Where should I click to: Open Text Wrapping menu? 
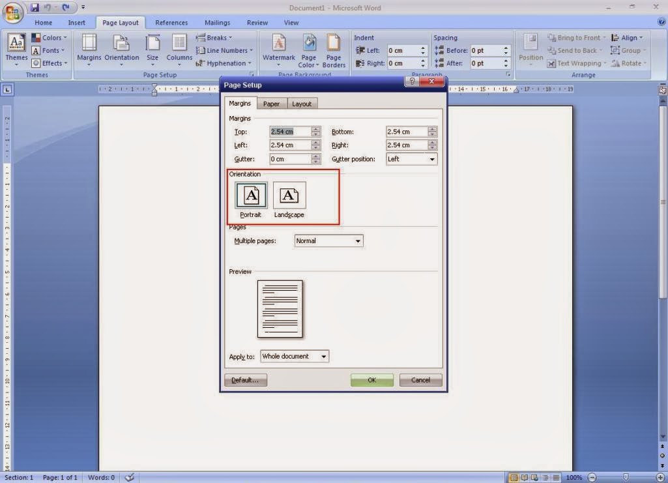point(577,63)
